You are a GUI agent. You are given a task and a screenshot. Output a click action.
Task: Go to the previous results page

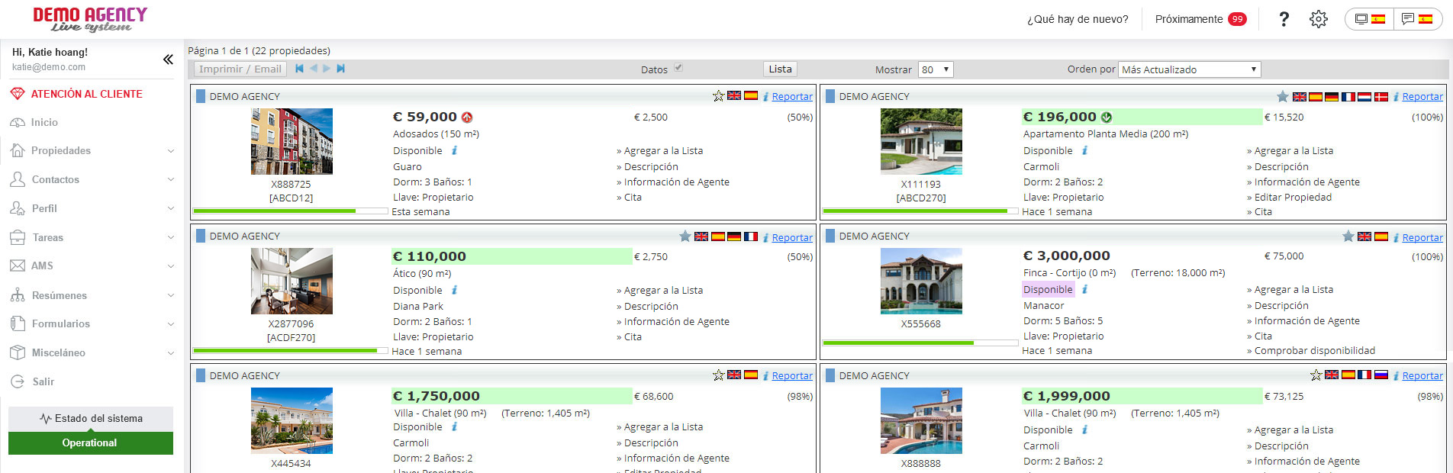pyautogui.click(x=314, y=69)
